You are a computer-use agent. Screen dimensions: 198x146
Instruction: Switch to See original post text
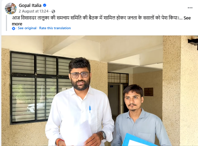[27, 28]
